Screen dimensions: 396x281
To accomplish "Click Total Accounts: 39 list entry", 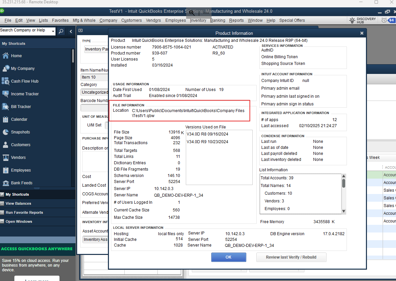I will point(277,178).
